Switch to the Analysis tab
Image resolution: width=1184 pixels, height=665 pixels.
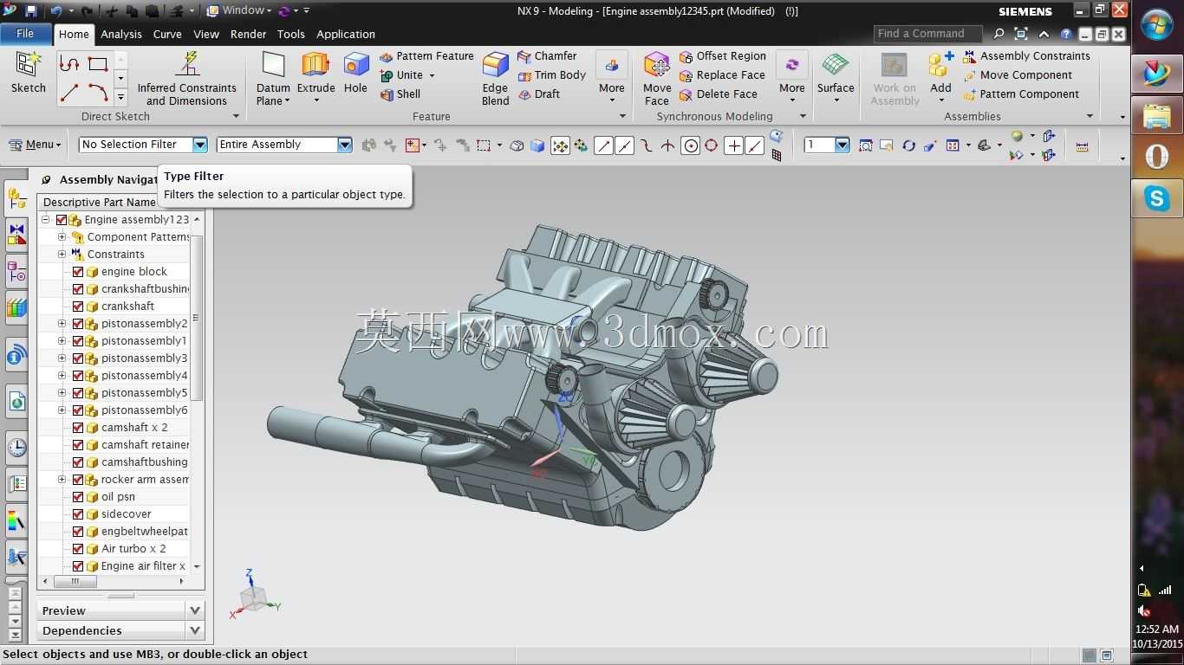tap(121, 35)
